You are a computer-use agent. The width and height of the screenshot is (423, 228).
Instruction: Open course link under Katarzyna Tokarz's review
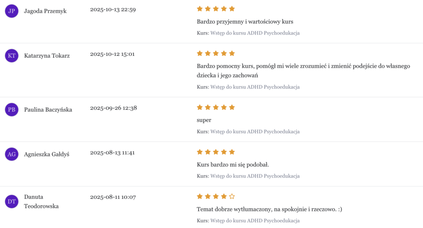[255, 87]
